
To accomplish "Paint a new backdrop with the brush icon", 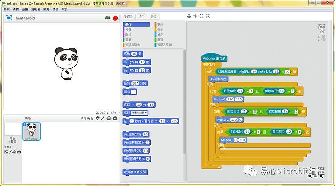I will coord(10,152).
